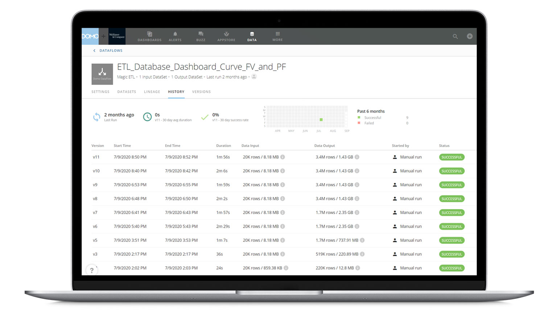
Task: Click the green July run square in calendar
Action: pos(321,120)
